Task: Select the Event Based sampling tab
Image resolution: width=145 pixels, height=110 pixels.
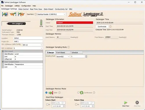Action: [63, 52]
